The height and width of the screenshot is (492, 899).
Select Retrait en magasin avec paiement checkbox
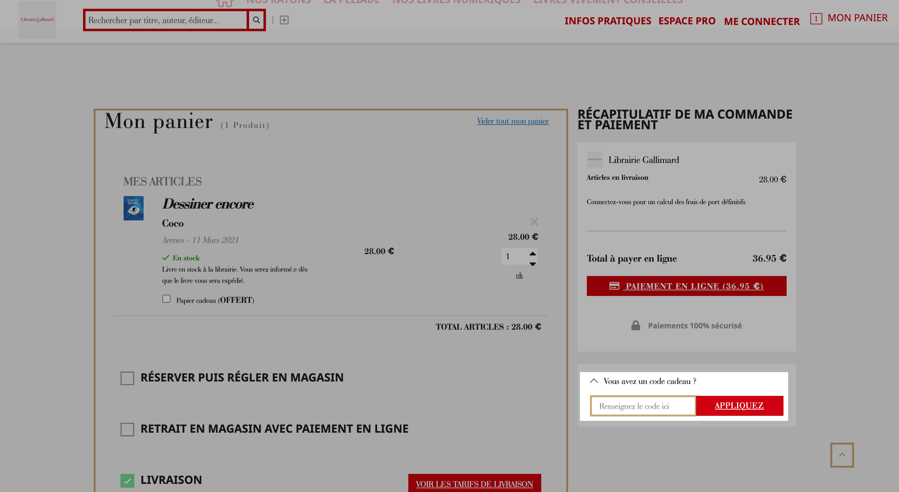(127, 429)
